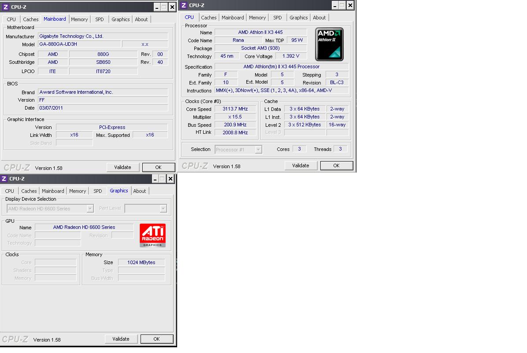Click the memory size 1024 MBytes value
Viewport: 527px width, 353px height.
pos(141,262)
